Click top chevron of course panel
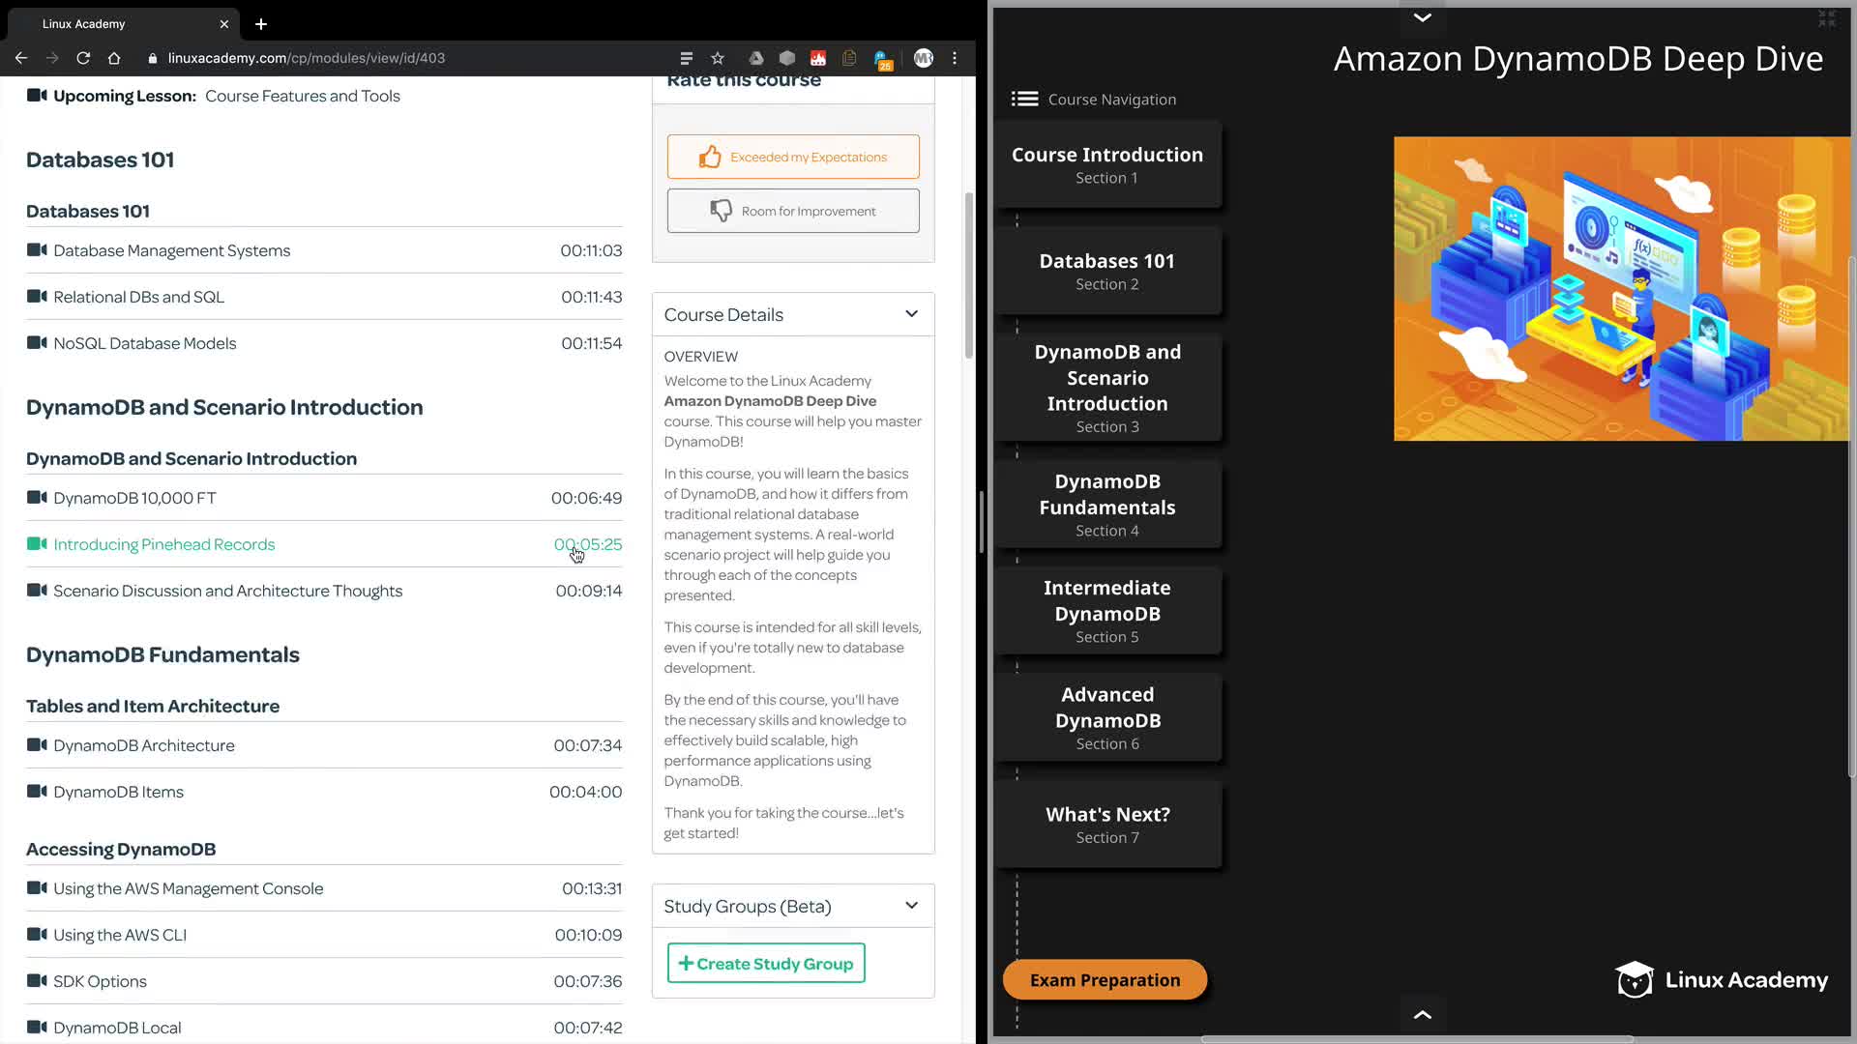 (1422, 17)
